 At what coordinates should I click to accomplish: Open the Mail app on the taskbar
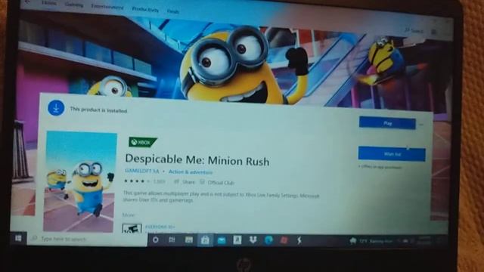click(222, 240)
